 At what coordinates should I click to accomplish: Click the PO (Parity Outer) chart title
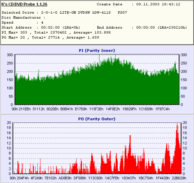(97, 119)
